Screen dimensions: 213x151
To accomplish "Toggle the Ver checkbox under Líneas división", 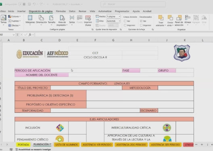I will coord(125,21).
